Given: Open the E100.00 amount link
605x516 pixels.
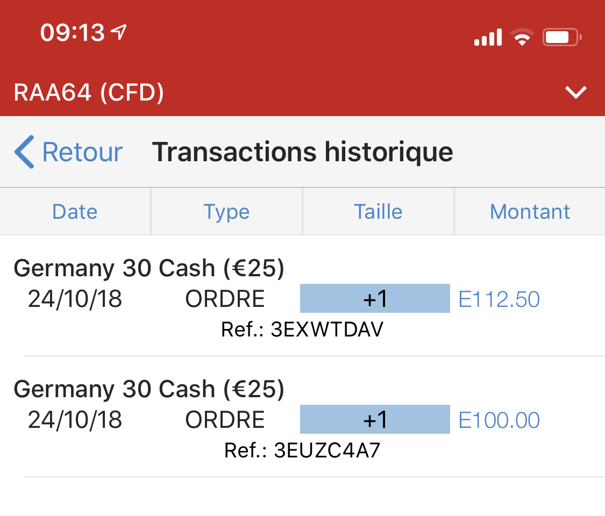Looking at the screenshot, I should point(499,420).
